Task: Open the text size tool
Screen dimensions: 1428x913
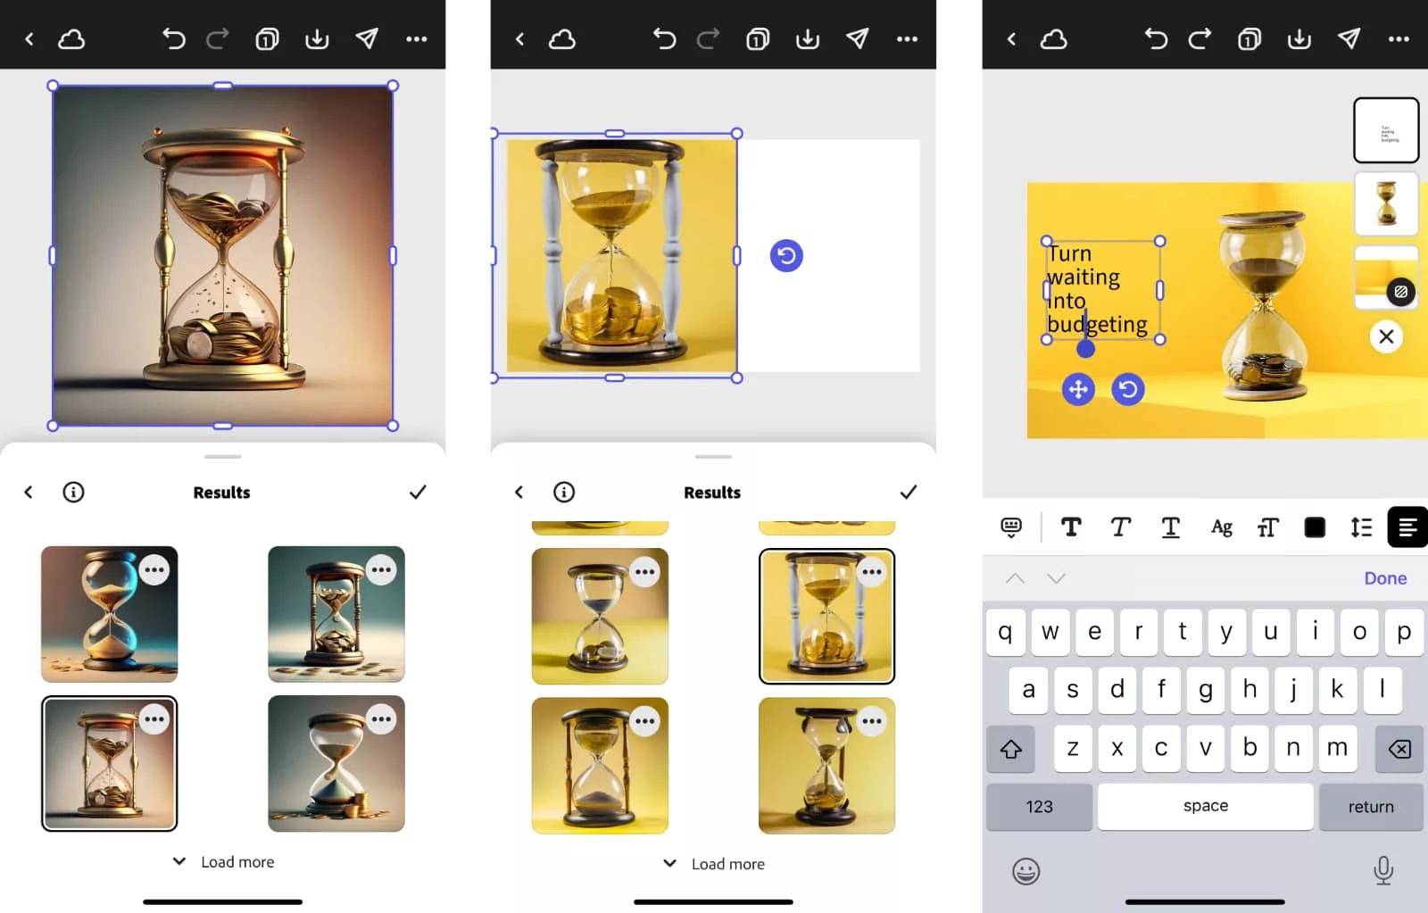Action: tap(1267, 527)
